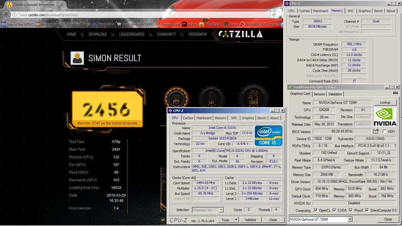Open the WoT: WN6,WN7,EFF. bookmark
Image resolution: width=402 pixels, height=226 pixels.
click(x=135, y=24)
